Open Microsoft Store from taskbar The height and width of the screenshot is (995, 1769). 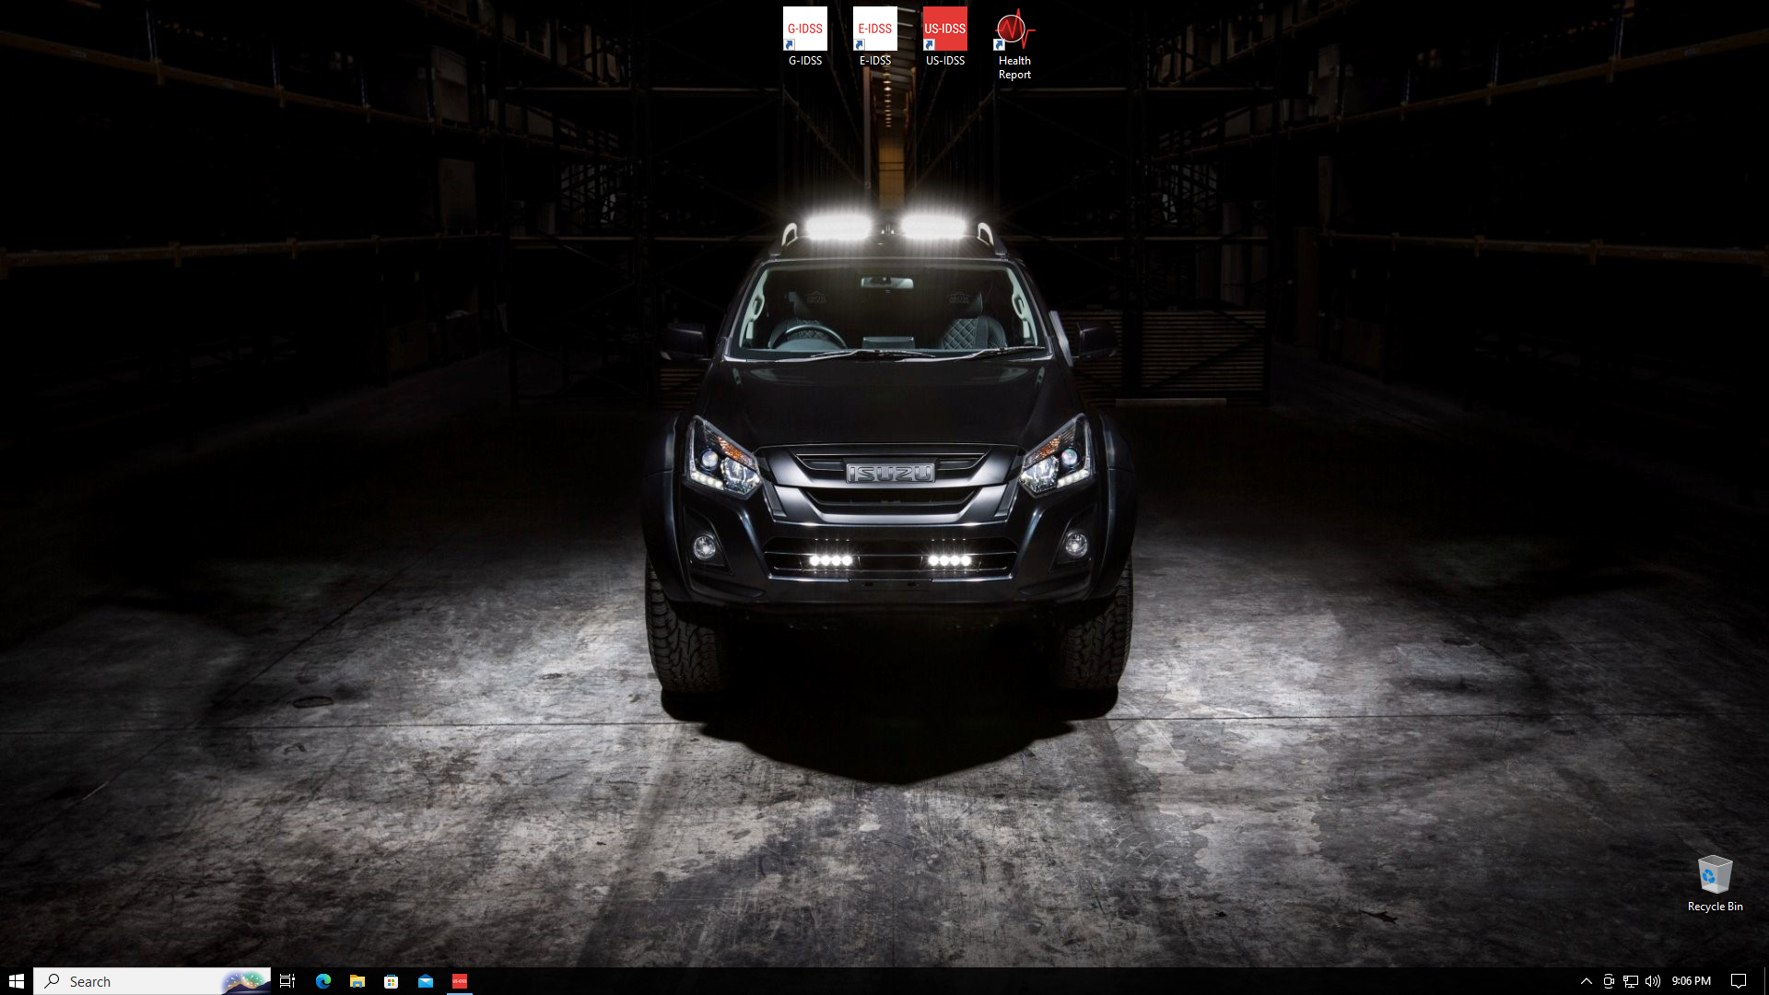point(392,981)
